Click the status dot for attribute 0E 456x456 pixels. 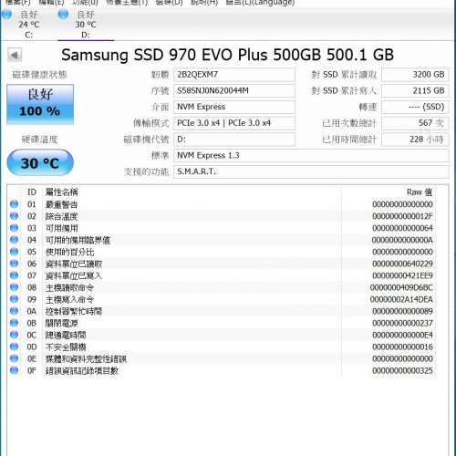[14, 358]
